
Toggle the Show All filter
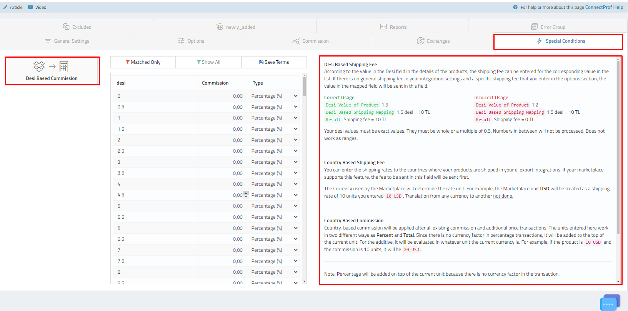coord(208,62)
